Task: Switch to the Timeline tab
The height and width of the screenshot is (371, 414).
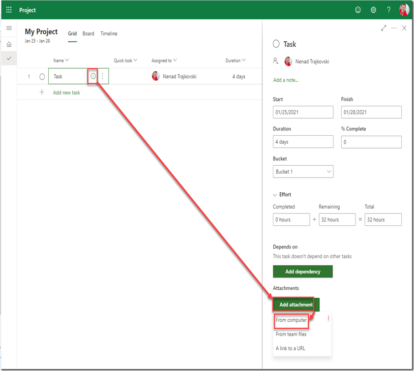Action: pyautogui.click(x=109, y=34)
